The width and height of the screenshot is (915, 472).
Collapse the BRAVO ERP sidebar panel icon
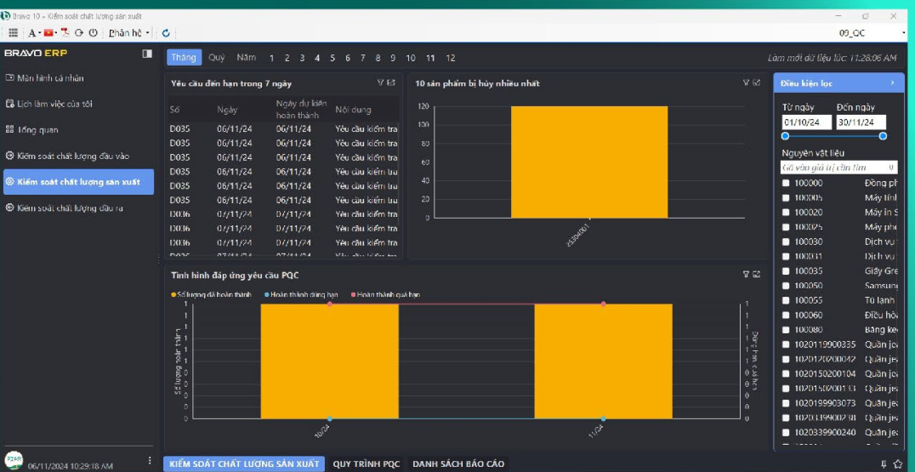click(x=147, y=54)
